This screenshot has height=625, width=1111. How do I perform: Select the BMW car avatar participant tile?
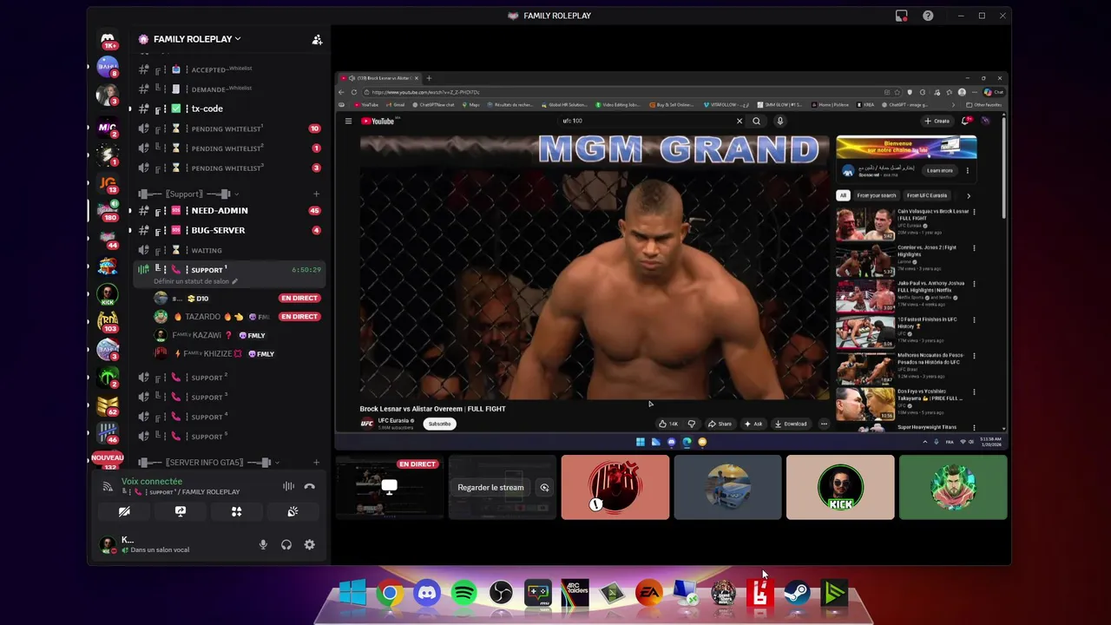coord(727,487)
